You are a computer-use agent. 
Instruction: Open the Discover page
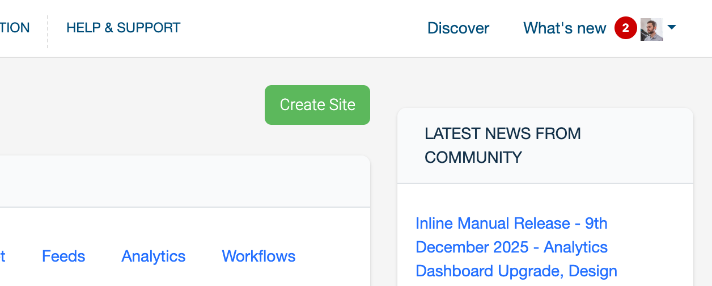click(458, 28)
